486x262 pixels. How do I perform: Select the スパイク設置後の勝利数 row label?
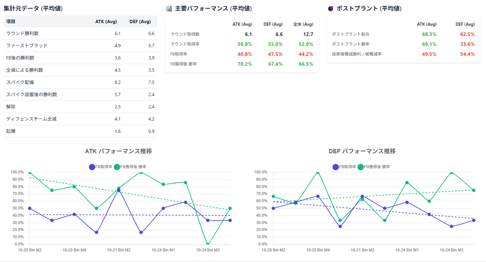(32, 94)
